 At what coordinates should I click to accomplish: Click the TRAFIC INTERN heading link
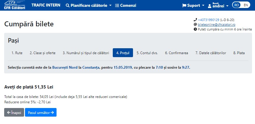pyautogui.click(x=46, y=5)
